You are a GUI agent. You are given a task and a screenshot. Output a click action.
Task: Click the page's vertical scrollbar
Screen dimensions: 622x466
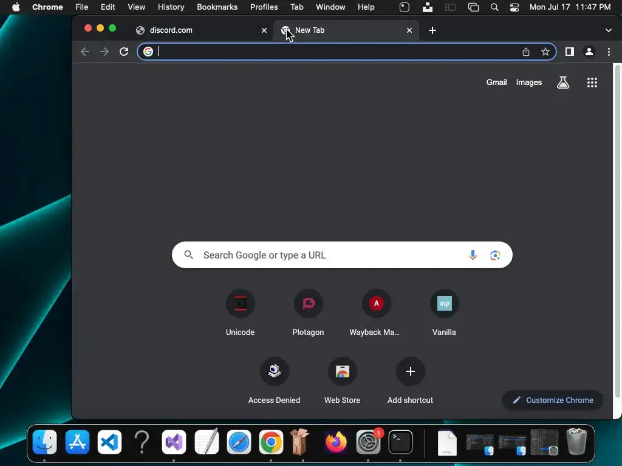point(617,230)
